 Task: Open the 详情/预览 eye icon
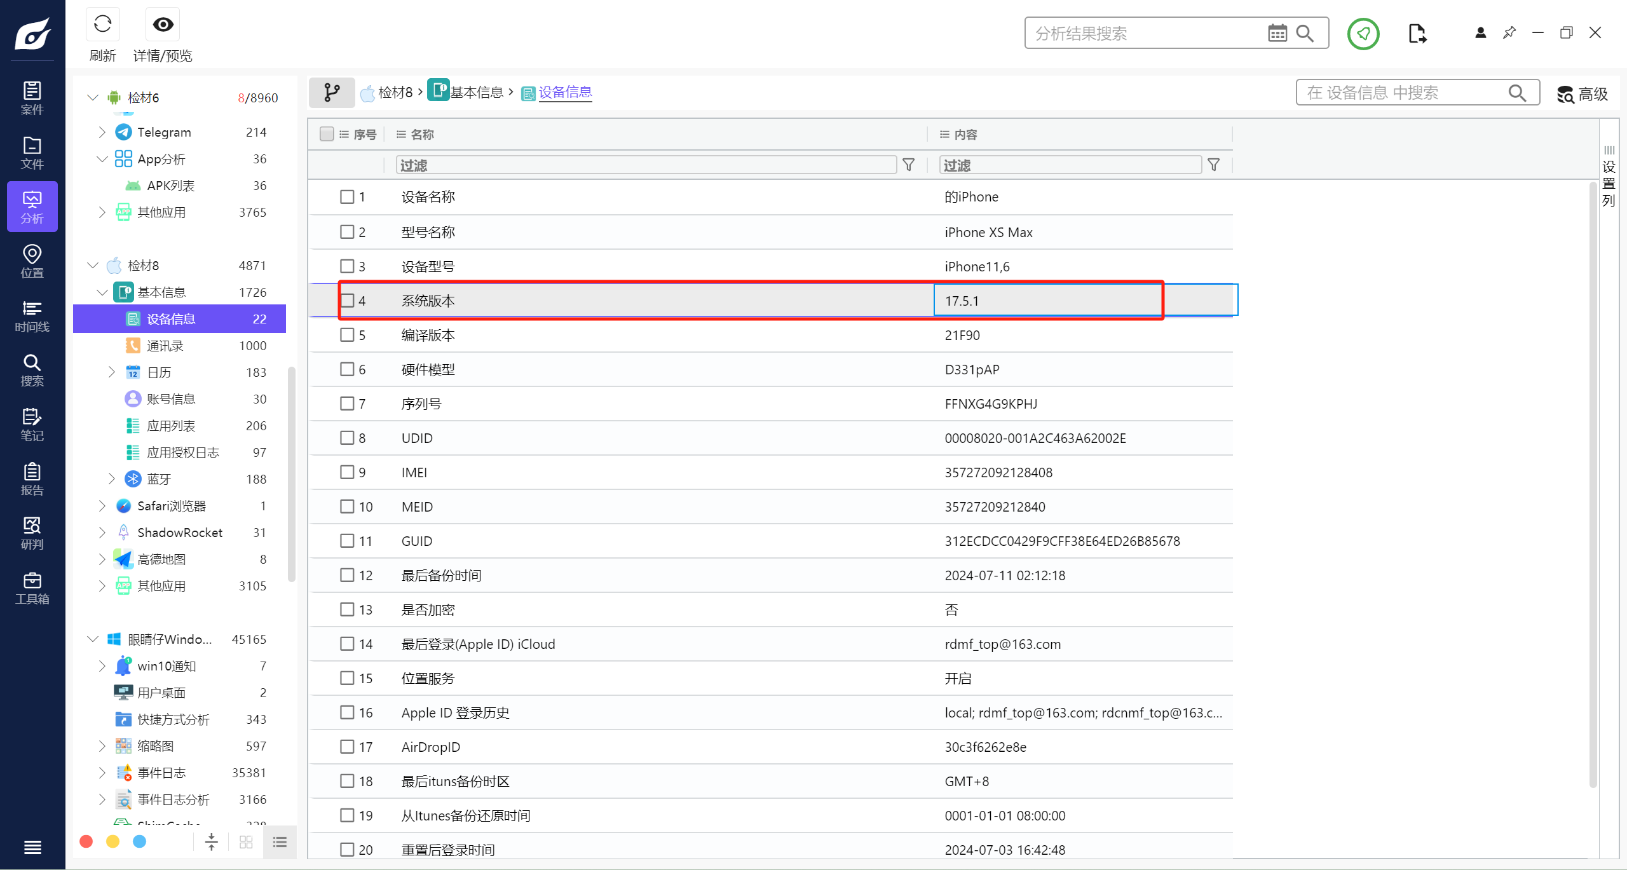click(x=163, y=25)
